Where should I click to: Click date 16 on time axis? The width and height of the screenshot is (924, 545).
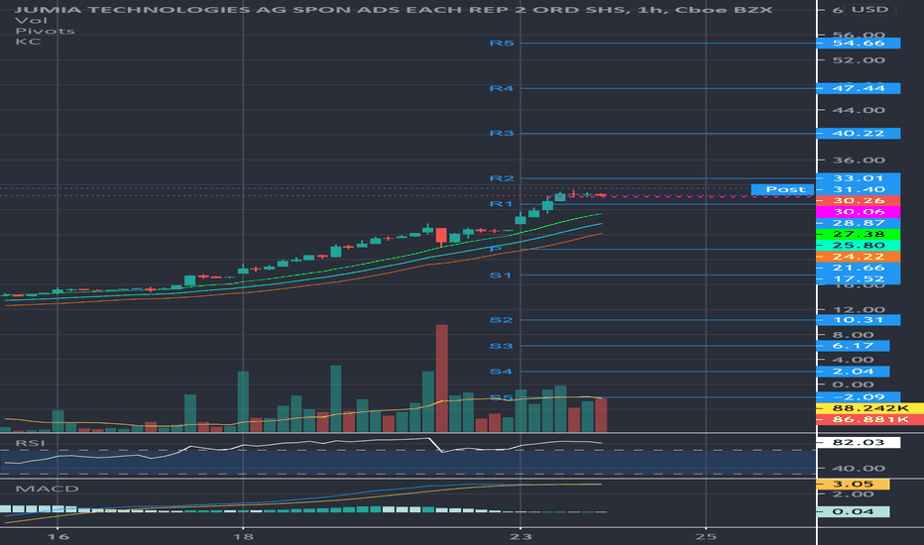(x=58, y=537)
